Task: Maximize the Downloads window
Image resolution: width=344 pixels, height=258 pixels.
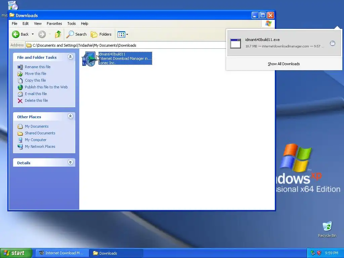Action: (x=263, y=15)
